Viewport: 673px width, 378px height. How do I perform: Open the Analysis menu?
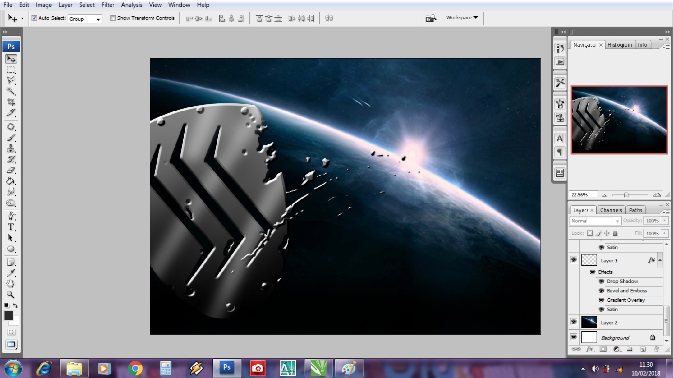(x=132, y=5)
